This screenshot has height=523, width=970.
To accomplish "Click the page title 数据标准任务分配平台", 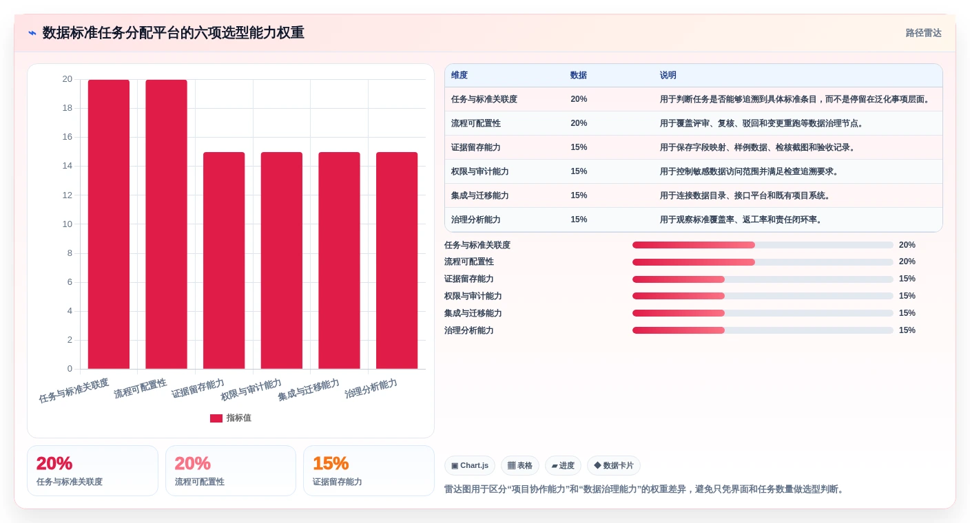I will click(x=173, y=33).
